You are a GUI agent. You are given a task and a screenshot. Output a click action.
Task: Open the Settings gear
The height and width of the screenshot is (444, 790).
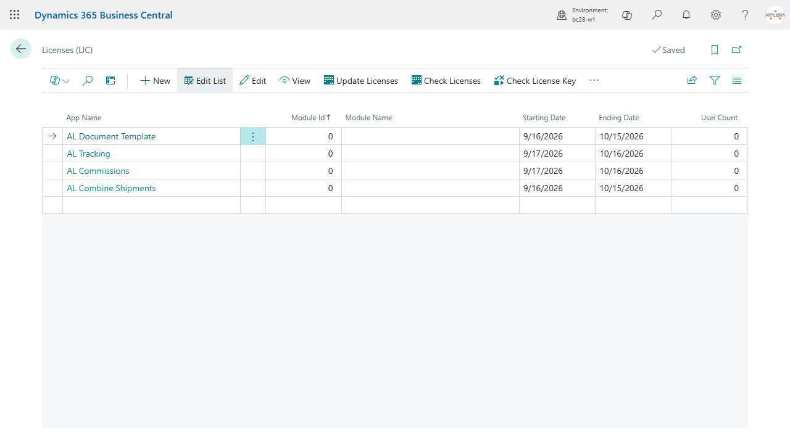pos(716,15)
